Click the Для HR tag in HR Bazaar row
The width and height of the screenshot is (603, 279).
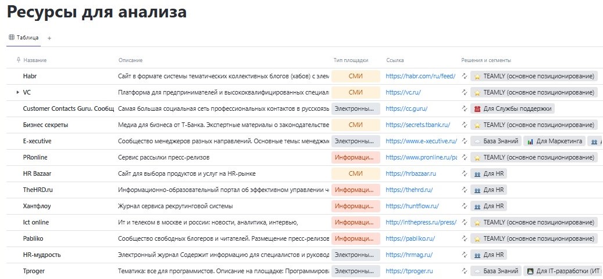[489, 173]
